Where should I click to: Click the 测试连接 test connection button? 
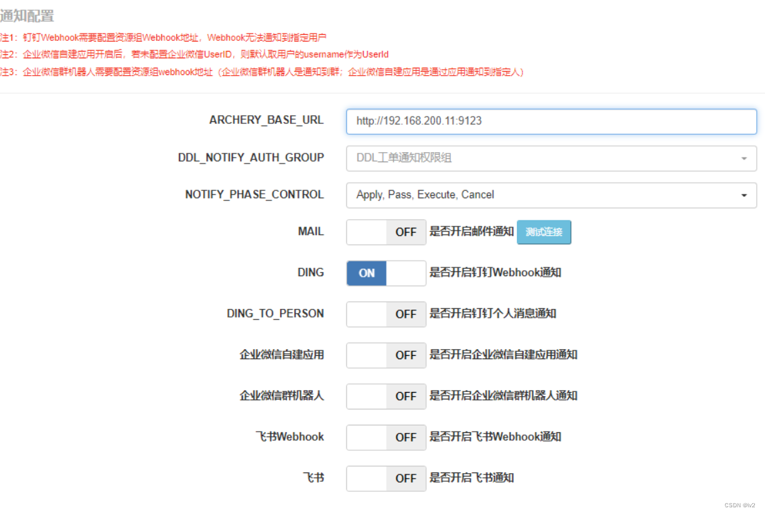click(x=544, y=232)
